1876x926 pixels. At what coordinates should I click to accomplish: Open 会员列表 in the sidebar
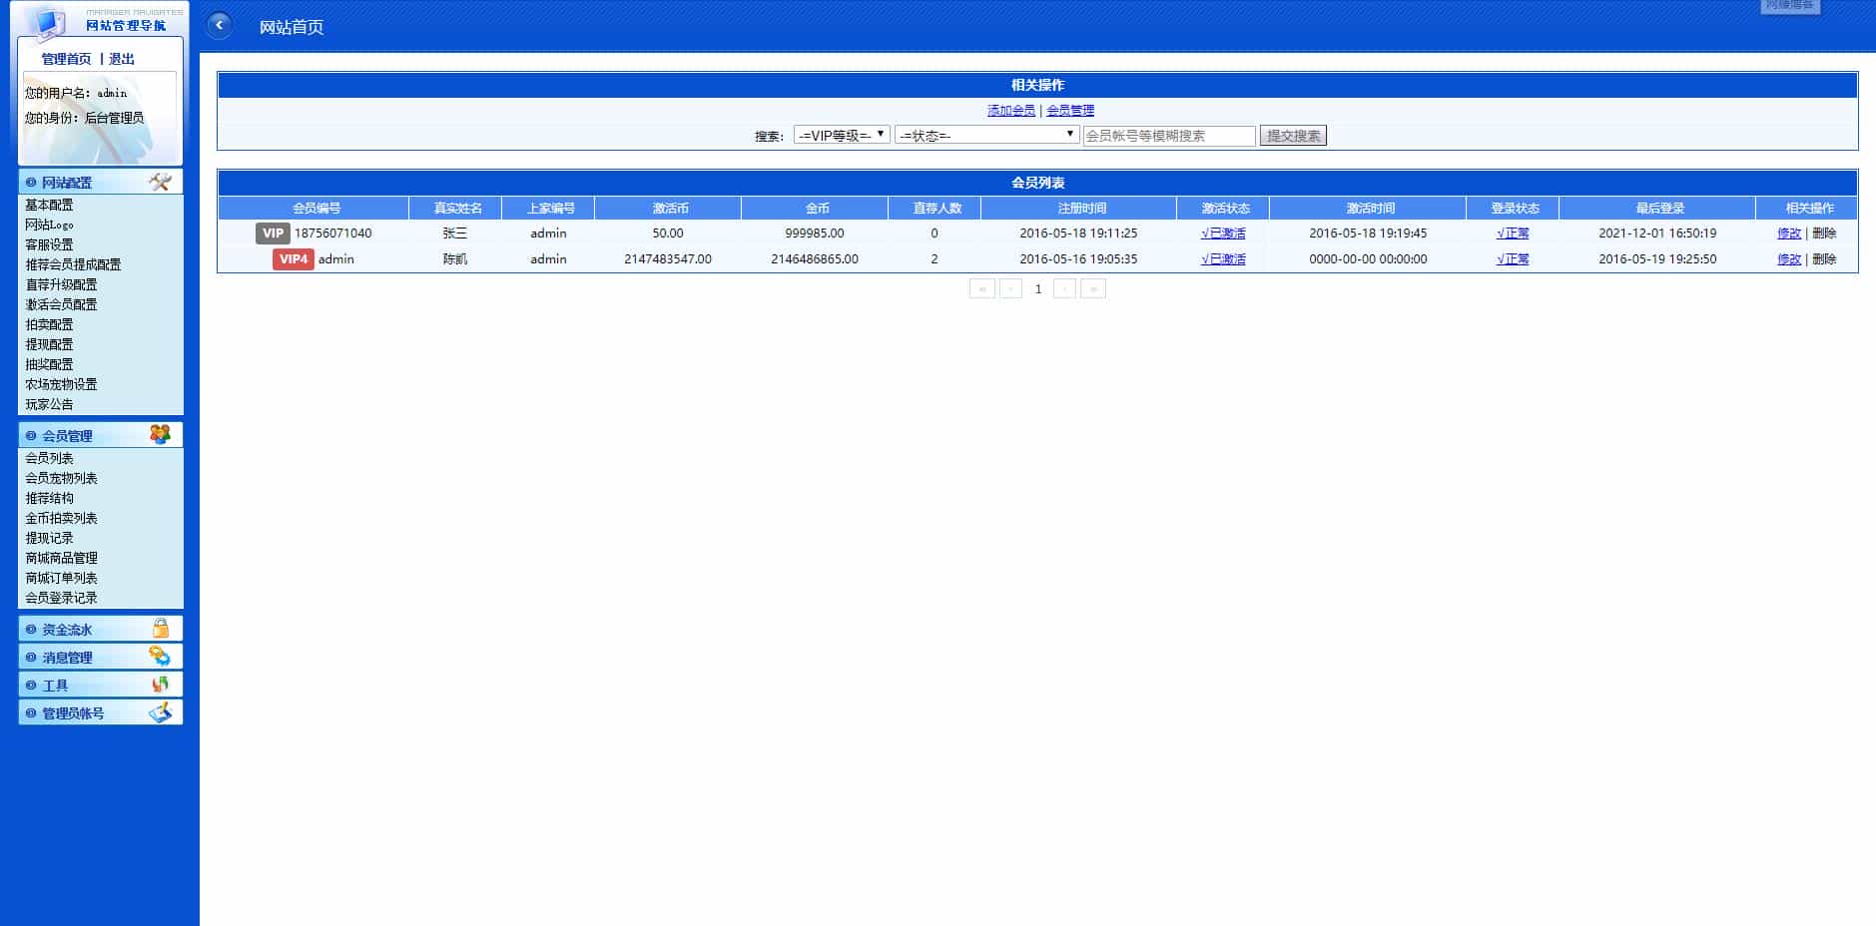click(49, 458)
